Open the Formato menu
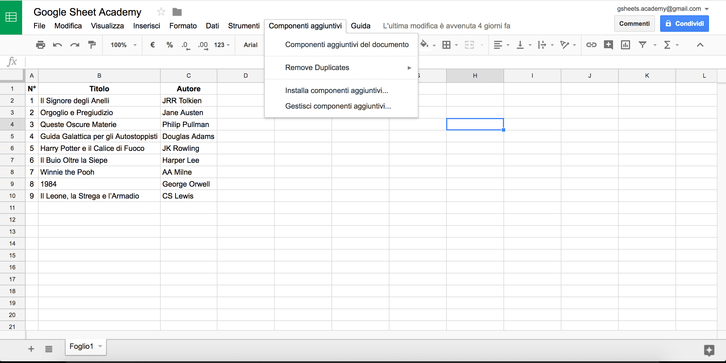726x363 pixels. pyautogui.click(x=183, y=26)
